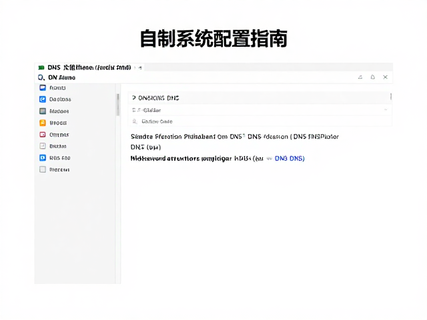Click the blue monitor icon at top of sidebar
This screenshot has height=320, width=427.
click(x=43, y=87)
